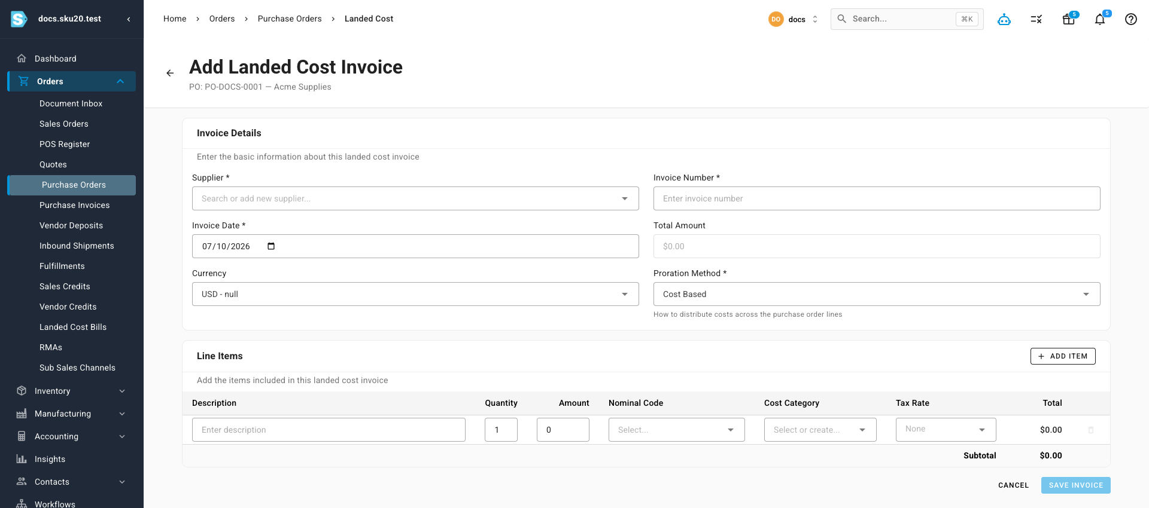
Task: Focus the line item Amount field
Action: pyautogui.click(x=563, y=430)
